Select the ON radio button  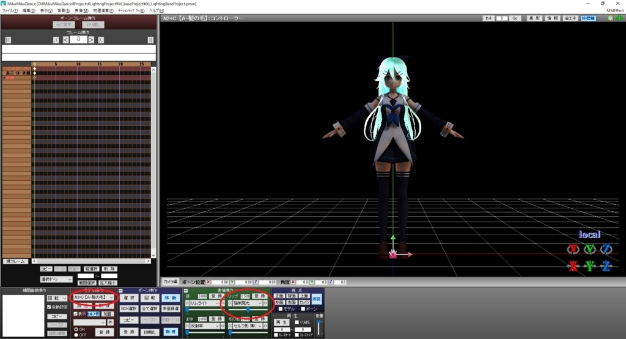[76, 330]
